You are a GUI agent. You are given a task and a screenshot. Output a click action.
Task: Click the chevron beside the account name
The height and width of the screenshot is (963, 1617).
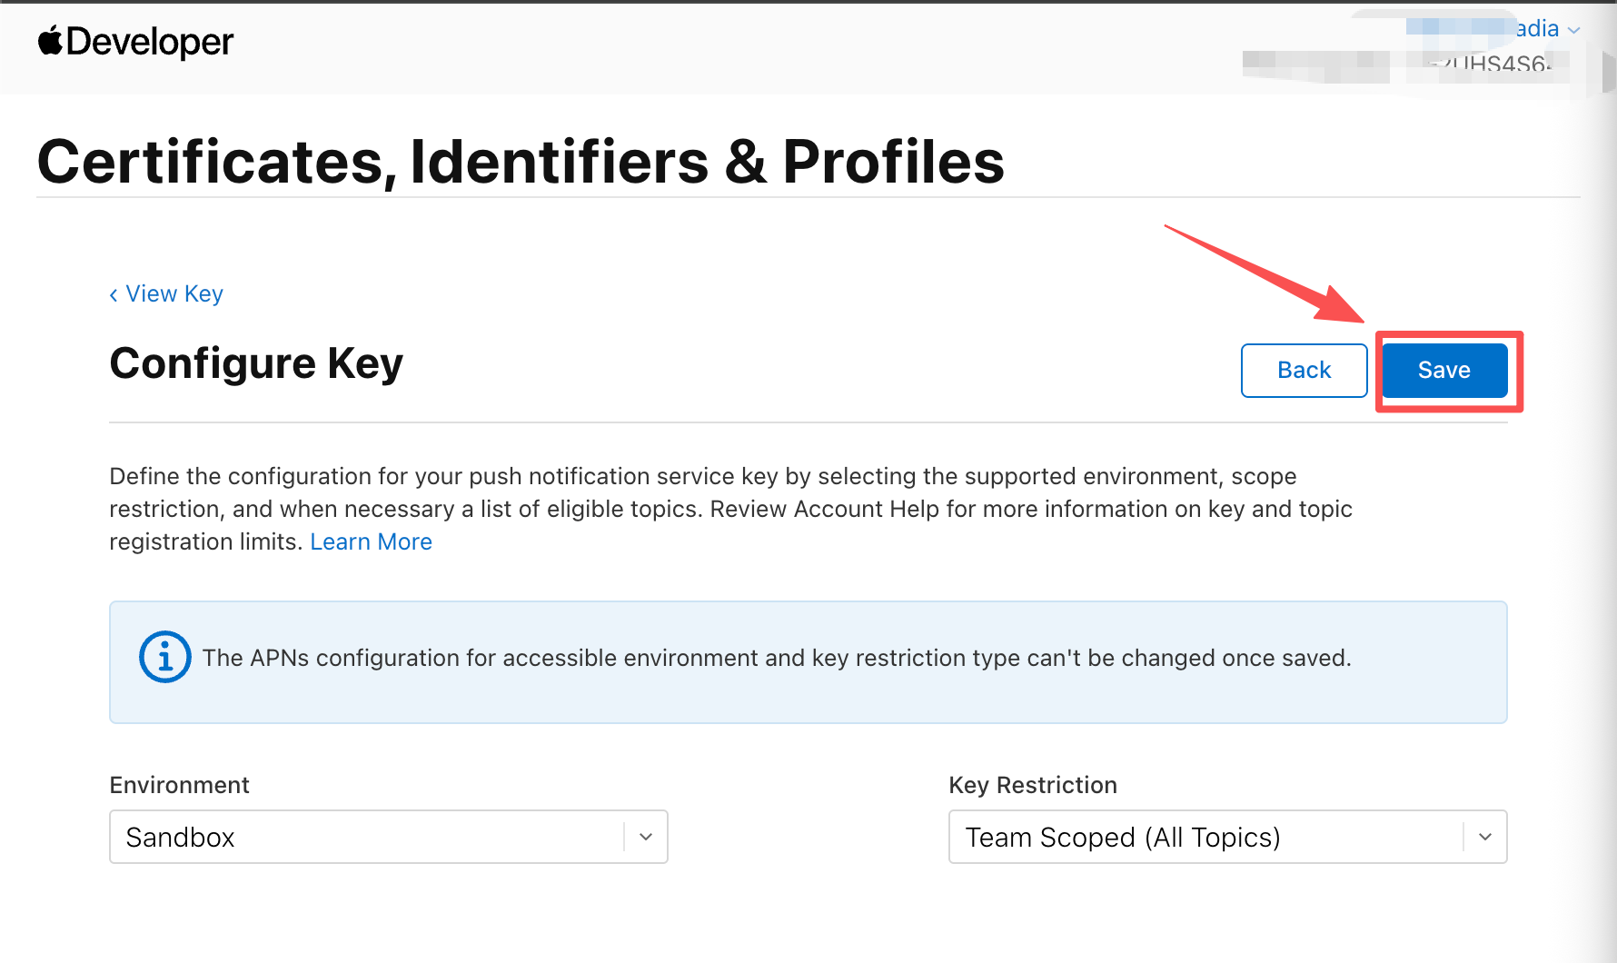tap(1574, 30)
